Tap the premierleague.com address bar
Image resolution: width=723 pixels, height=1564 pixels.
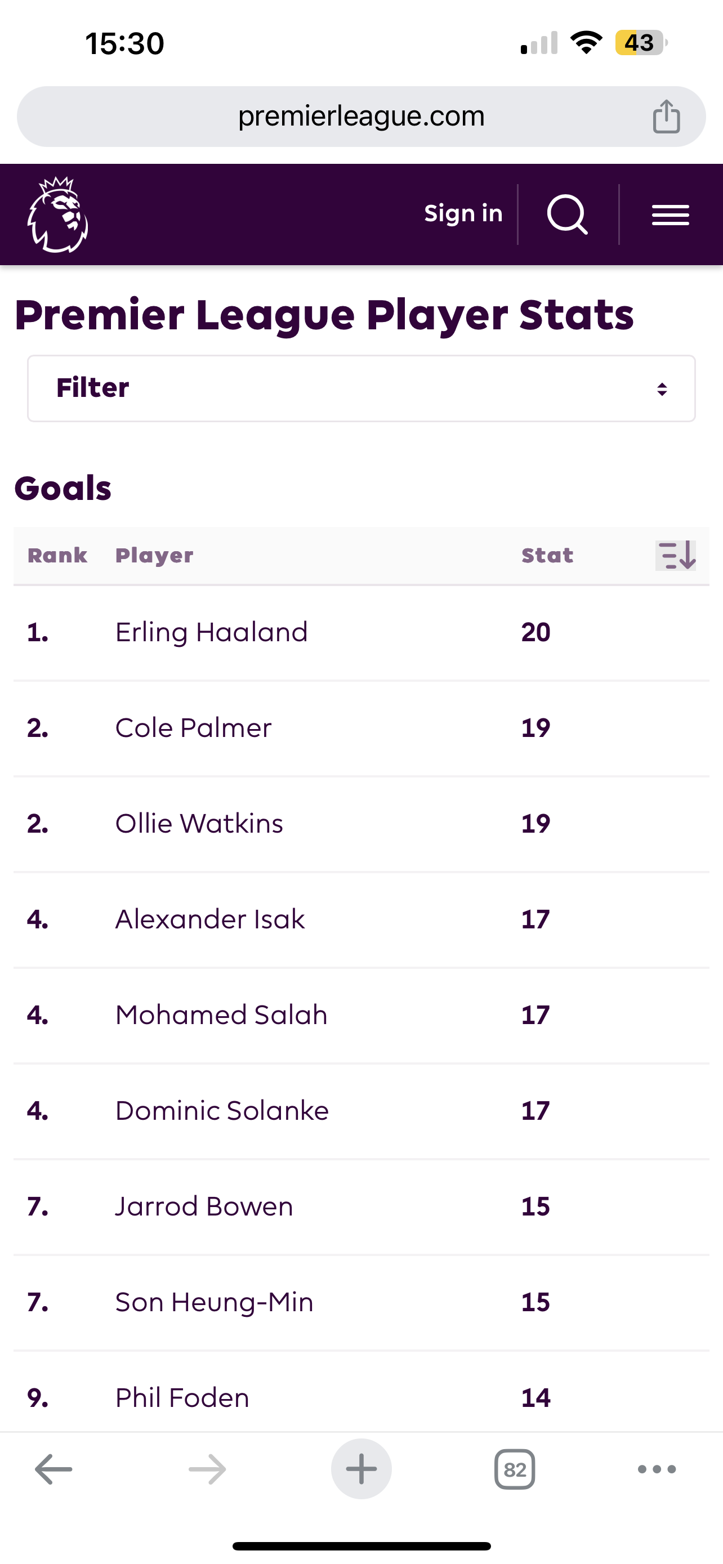click(x=361, y=116)
